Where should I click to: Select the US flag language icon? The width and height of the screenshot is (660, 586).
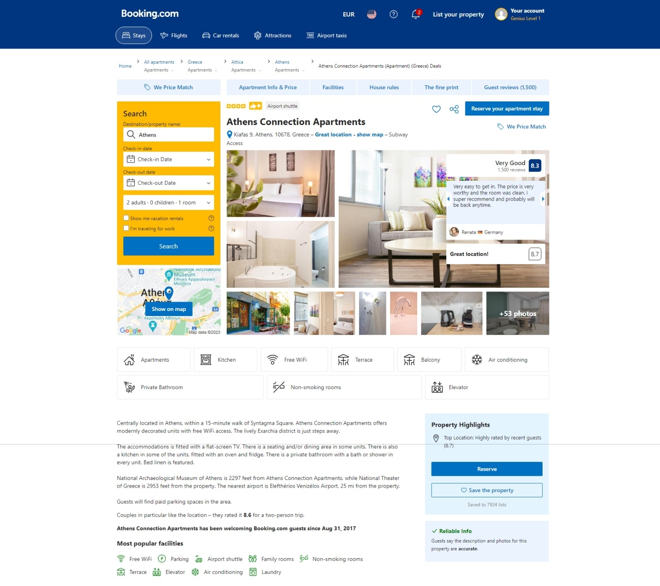[x=371, y=14]
